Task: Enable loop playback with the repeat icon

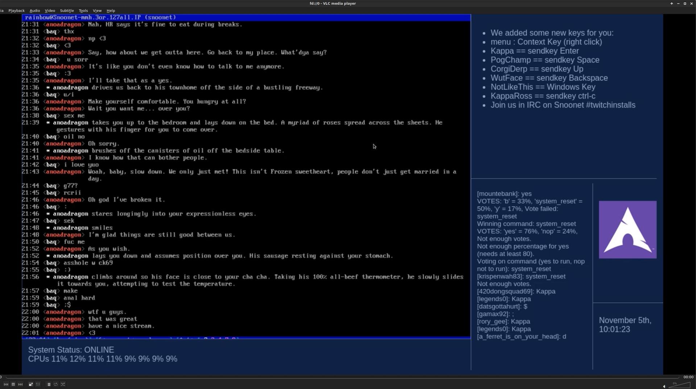Action: coord(56,384)
